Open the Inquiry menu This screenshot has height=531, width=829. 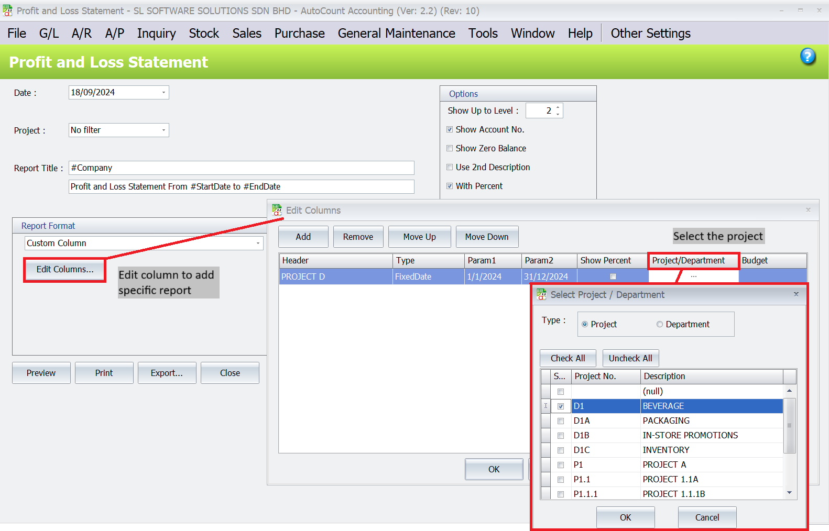156,34
